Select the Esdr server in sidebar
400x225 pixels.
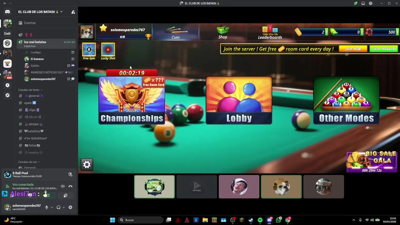point(7,33)
